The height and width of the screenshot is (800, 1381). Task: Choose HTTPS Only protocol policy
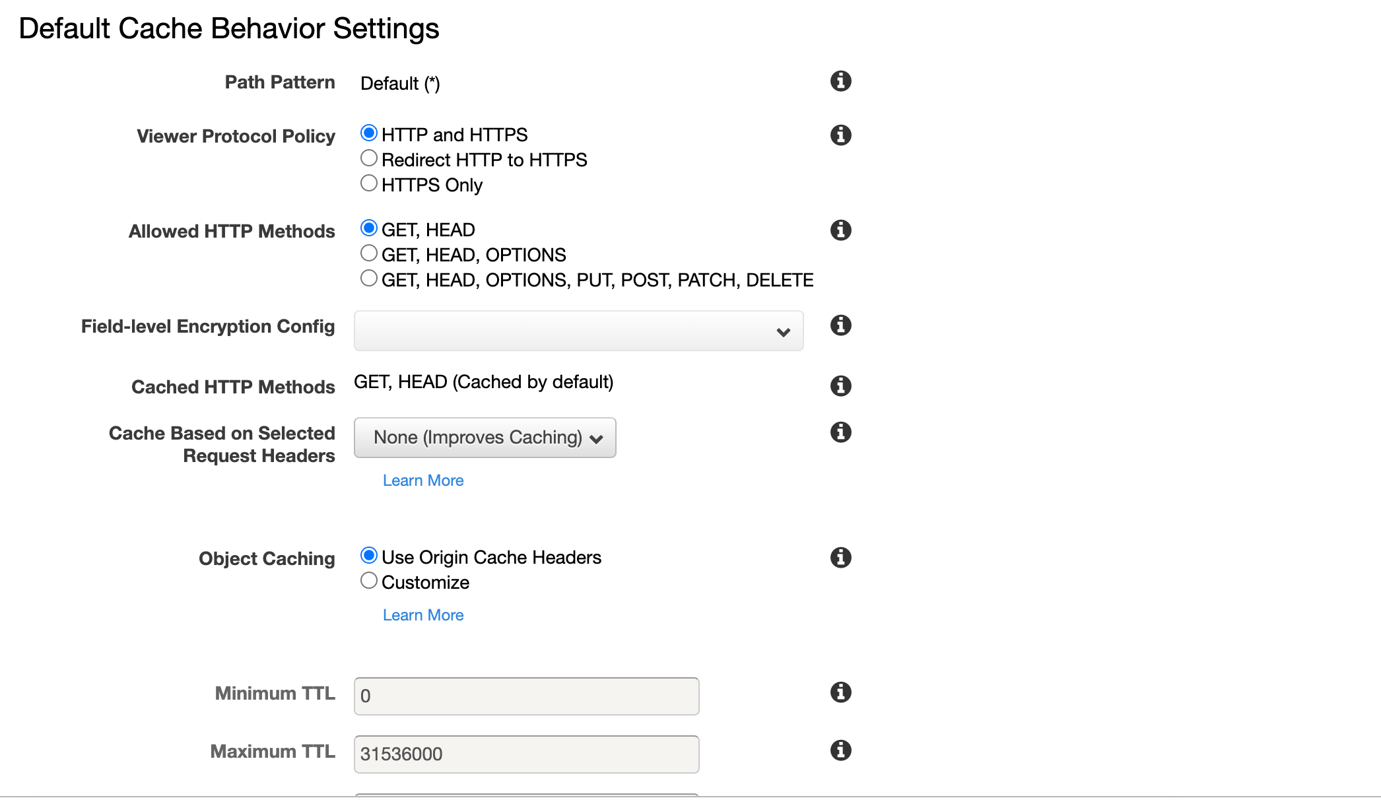tap(369, 183)
